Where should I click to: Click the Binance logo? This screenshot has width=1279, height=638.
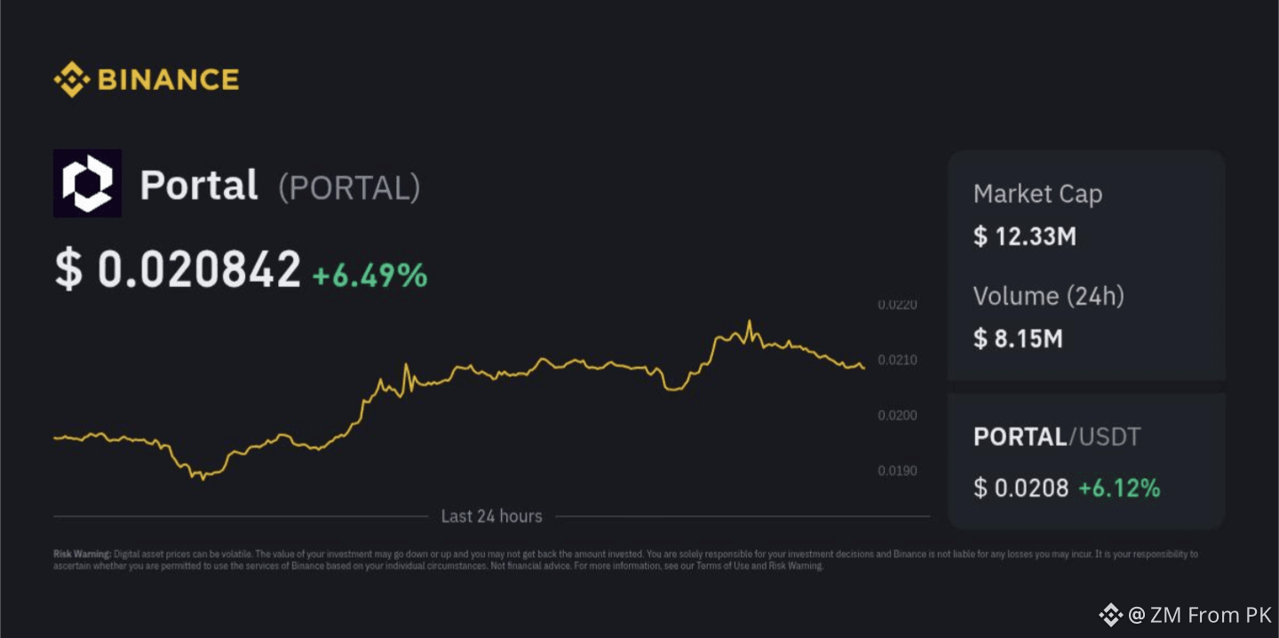pos(147,80)
